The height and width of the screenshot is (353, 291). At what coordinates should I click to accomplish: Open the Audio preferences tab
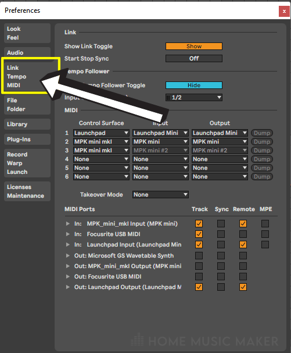[x=27, y=52]
